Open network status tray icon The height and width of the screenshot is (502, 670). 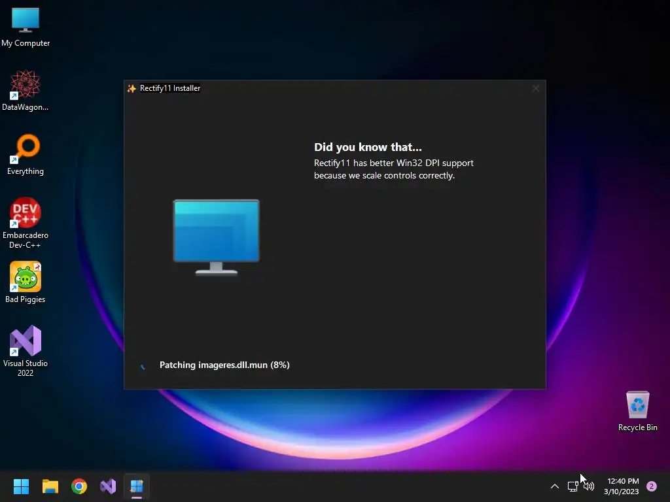click(573, 486)
